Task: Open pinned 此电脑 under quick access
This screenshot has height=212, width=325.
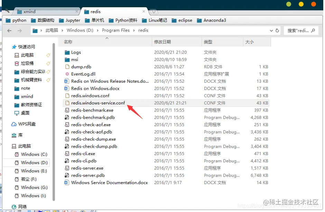Action: (24, 55)
